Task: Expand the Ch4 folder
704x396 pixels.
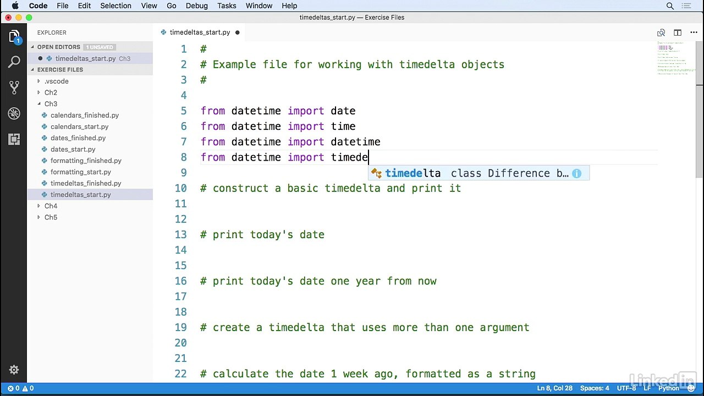Action: pyautogui.click(x=39, y=206)
